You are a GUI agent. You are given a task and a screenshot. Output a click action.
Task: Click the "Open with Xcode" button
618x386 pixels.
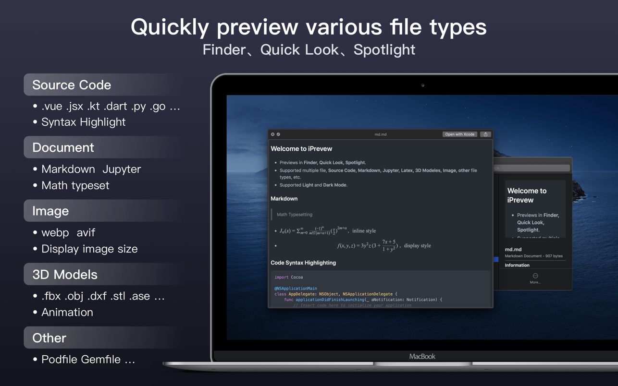(x=459, y=134)
